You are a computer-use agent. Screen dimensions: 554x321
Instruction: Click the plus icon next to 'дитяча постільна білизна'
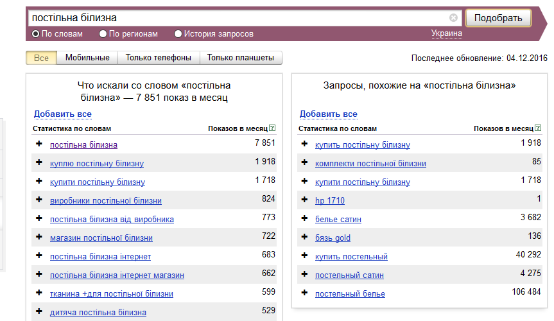click(x=39, y=312)
